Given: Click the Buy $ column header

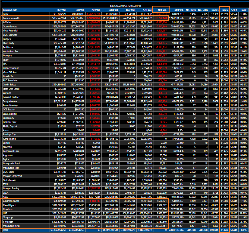Looking at the screenshot, I should pyautogui.click(x=224, y=10).
